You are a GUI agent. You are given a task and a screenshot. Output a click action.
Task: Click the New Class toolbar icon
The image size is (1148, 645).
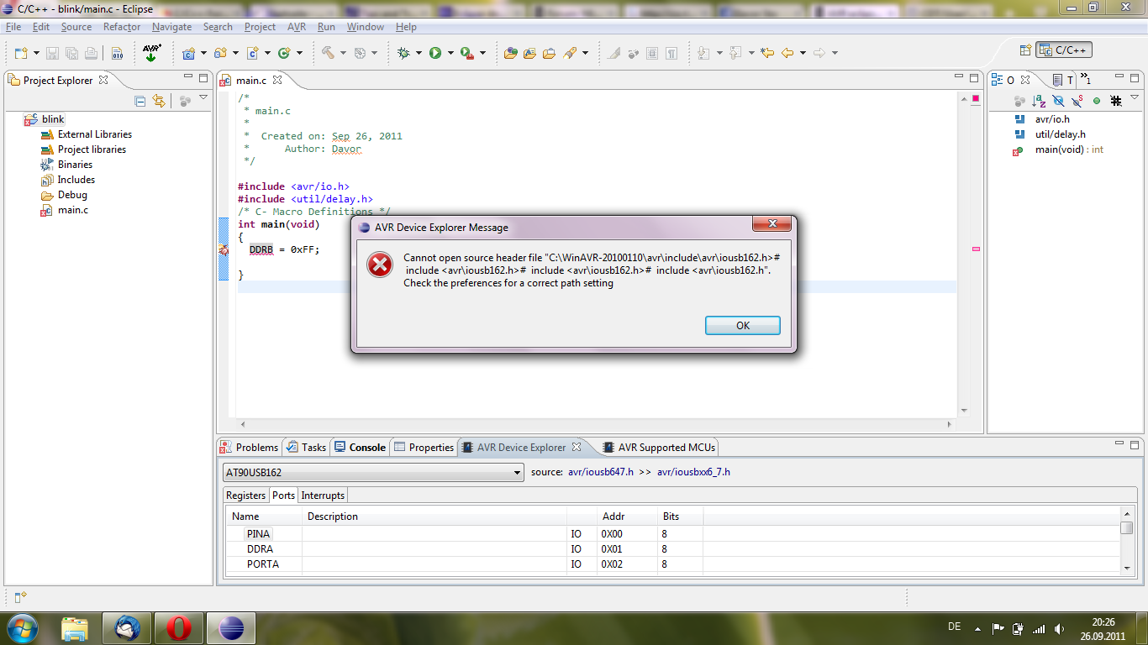pos(284,53)
